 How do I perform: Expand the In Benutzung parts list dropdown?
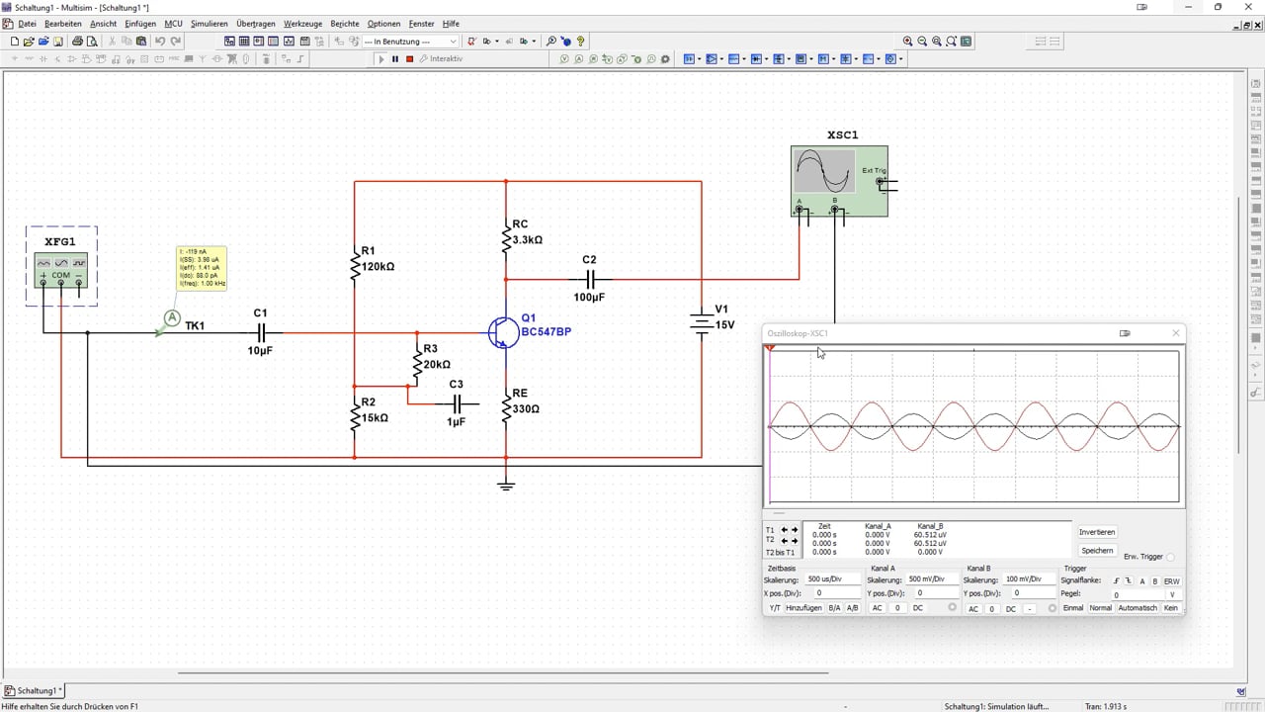coord(454,42)
